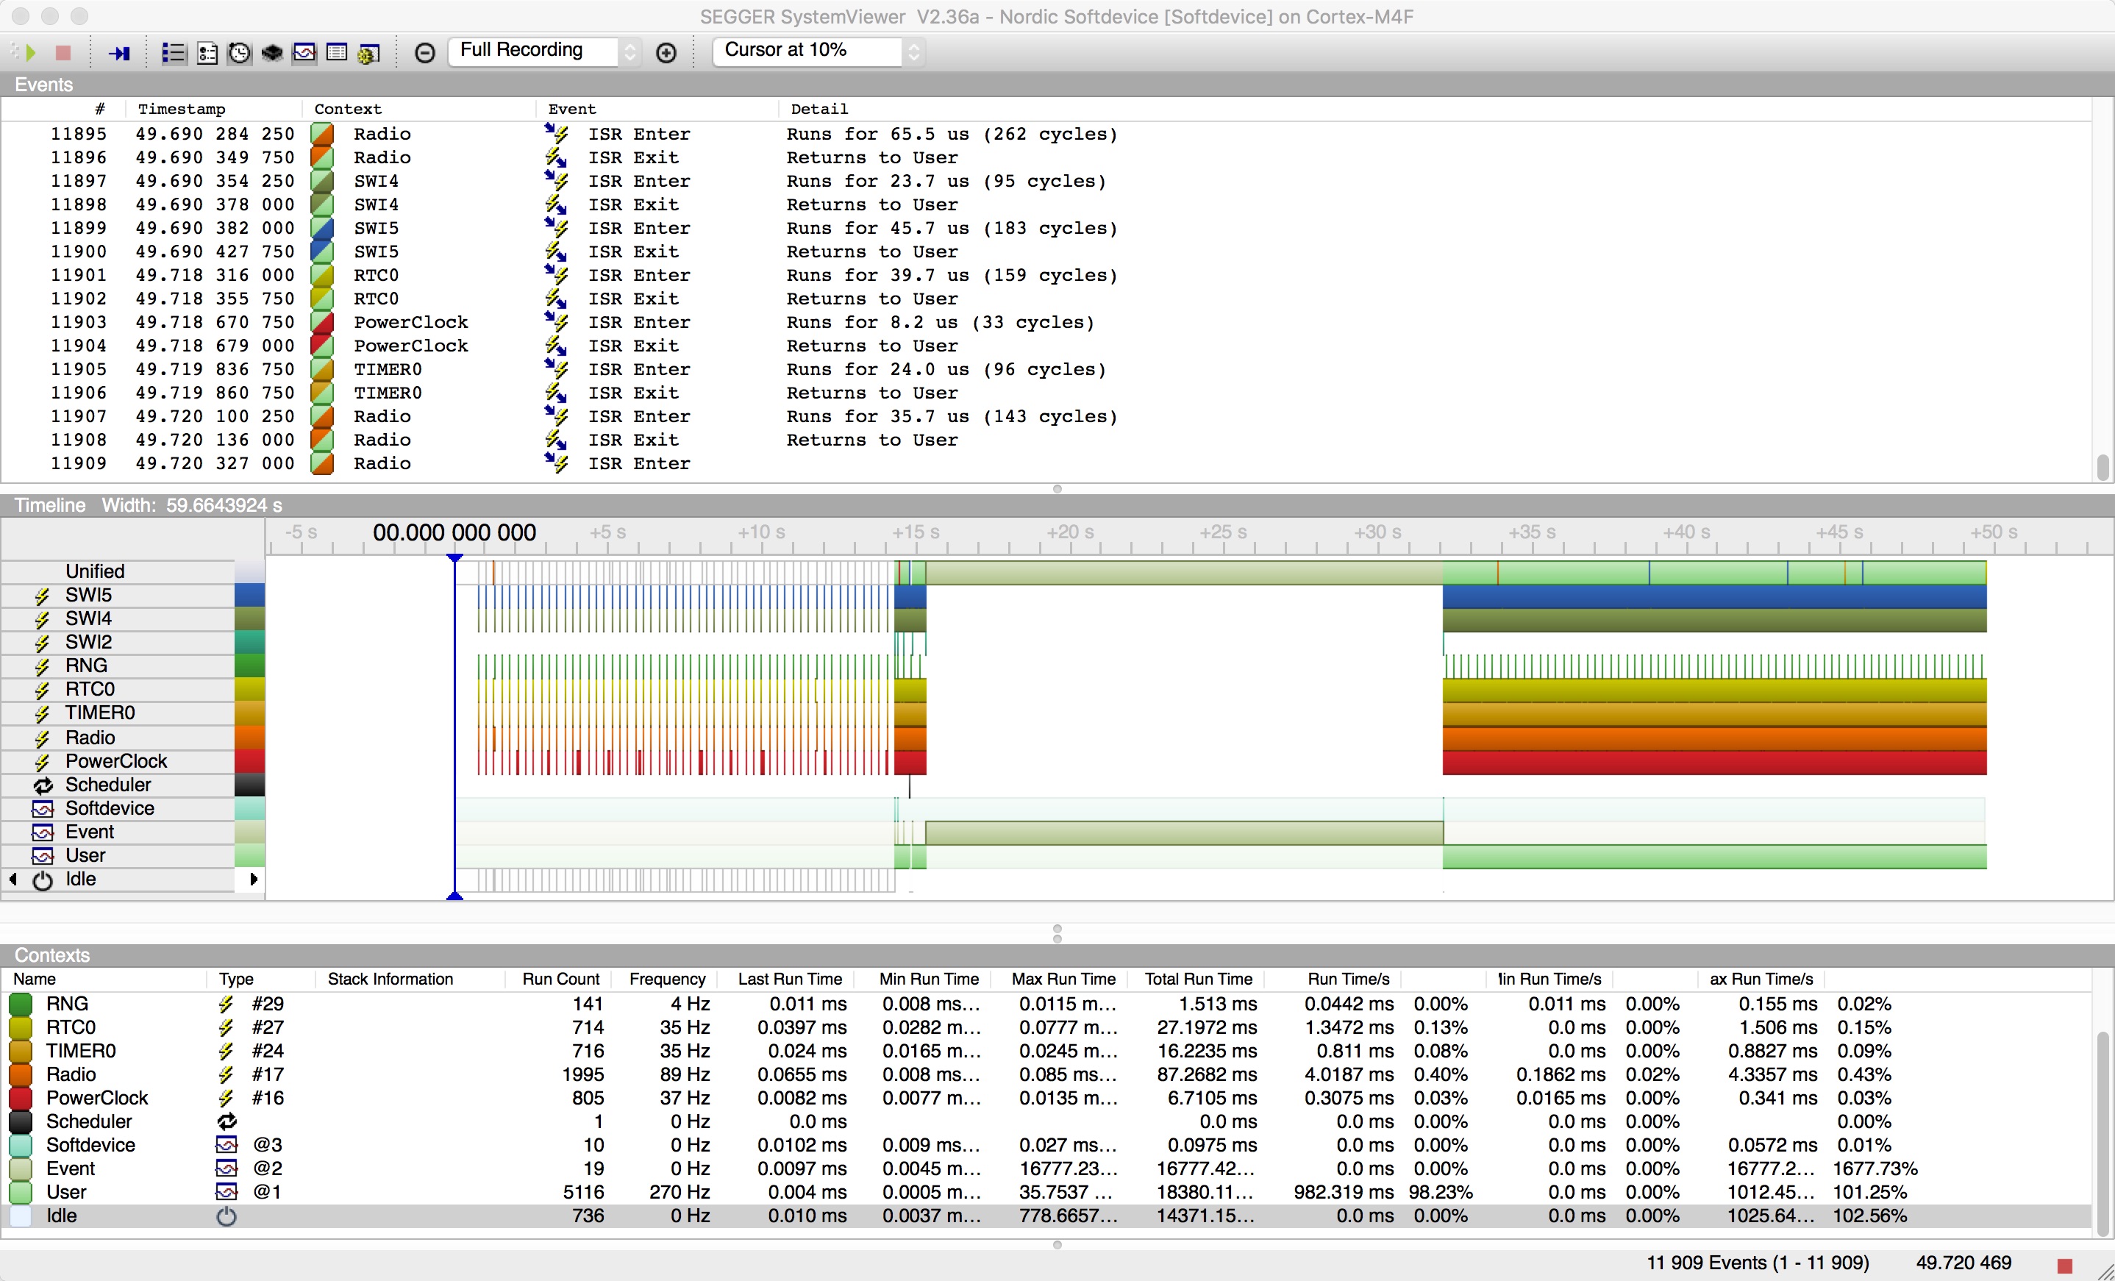Viewport: 2115px width, 1281px height.
Task: Sort events by the Event column header
Action: tap(571, 109)
